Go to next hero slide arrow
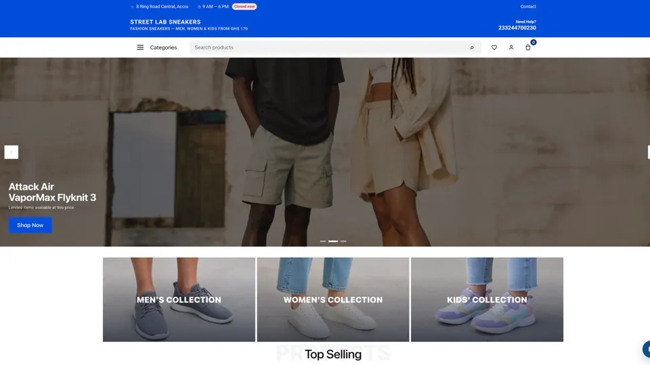The height and width of the screenshot is (365, 650). pos(649,152)
